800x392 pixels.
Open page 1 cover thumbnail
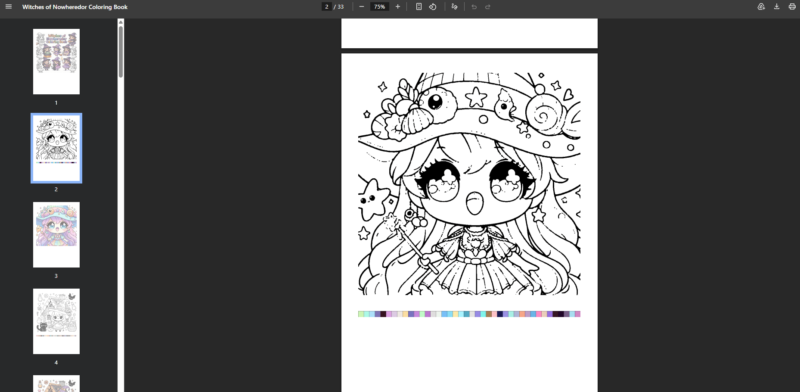56,62
